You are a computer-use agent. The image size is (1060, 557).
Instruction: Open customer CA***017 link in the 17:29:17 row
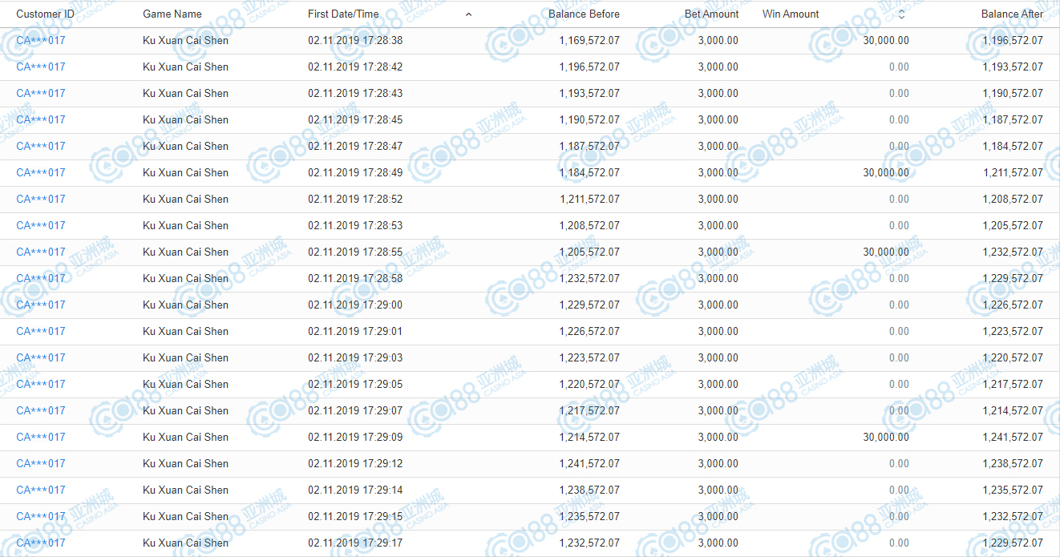coord(41,543)
